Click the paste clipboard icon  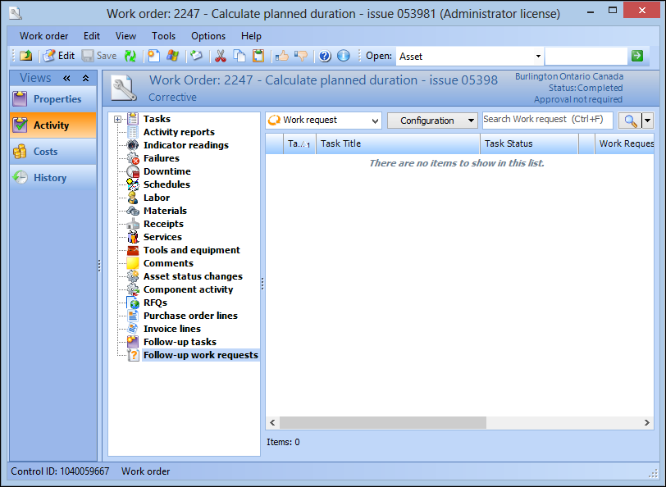258,56
